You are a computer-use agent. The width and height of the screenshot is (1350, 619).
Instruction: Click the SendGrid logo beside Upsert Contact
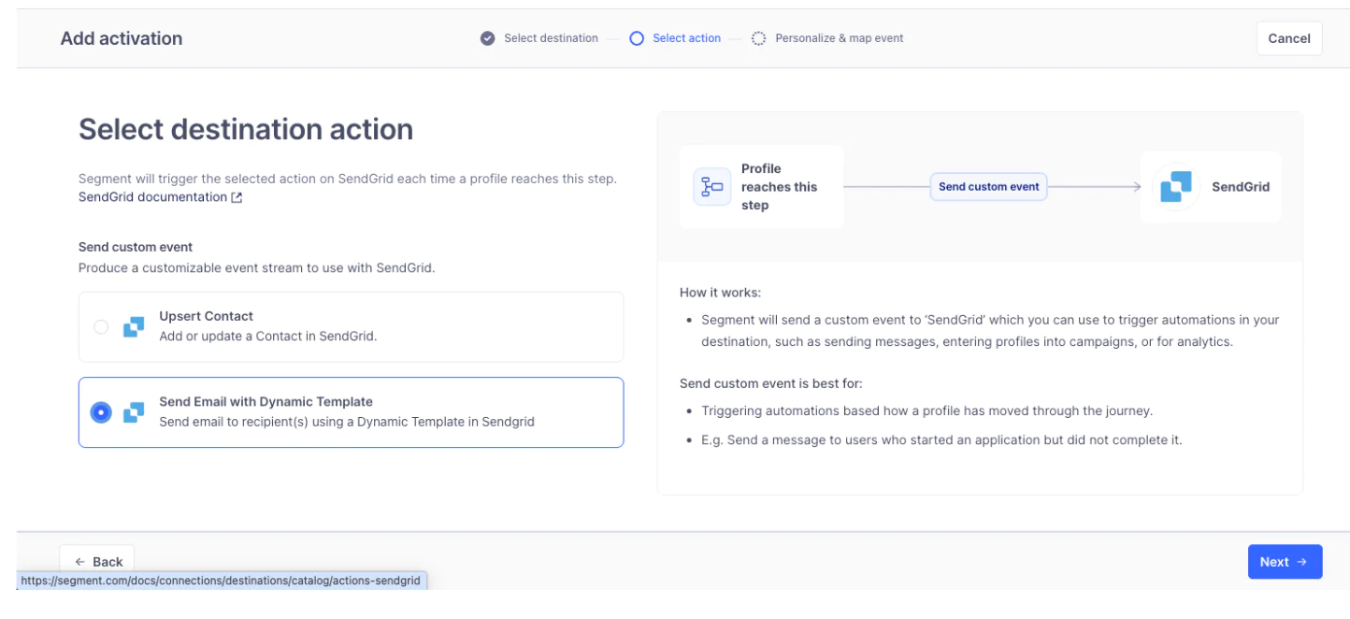(x=134, y=327)
